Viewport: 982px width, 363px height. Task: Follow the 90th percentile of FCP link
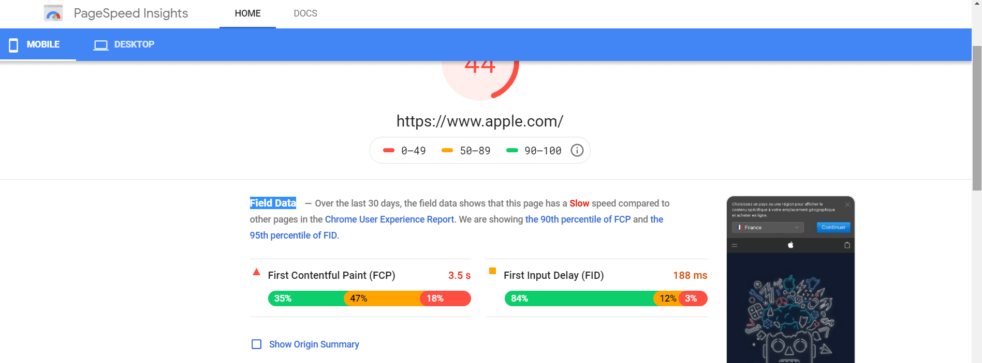(x=578, y=219)
